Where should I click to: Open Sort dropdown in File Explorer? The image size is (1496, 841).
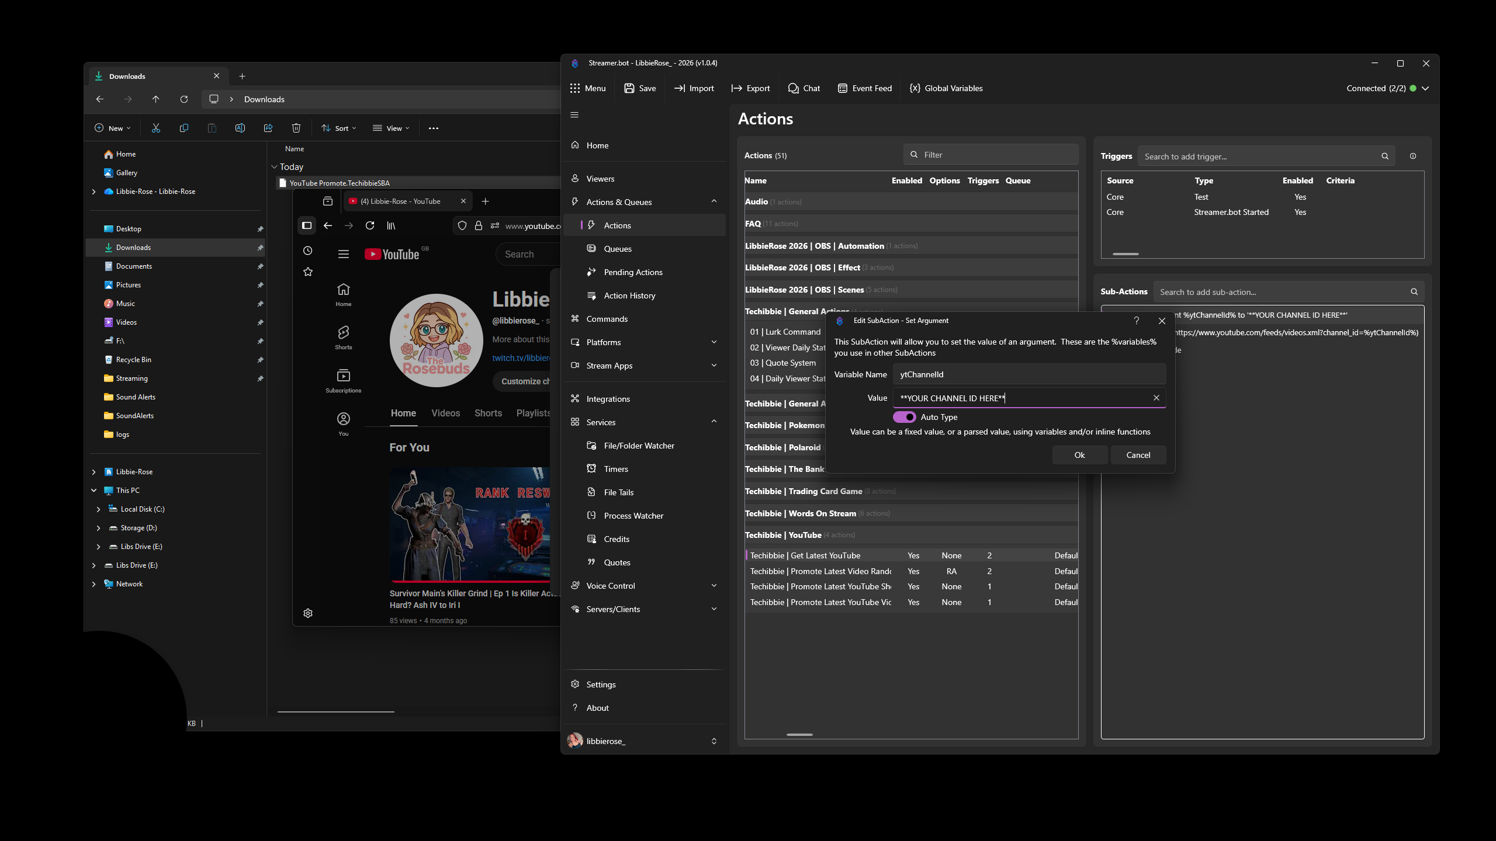339,128
